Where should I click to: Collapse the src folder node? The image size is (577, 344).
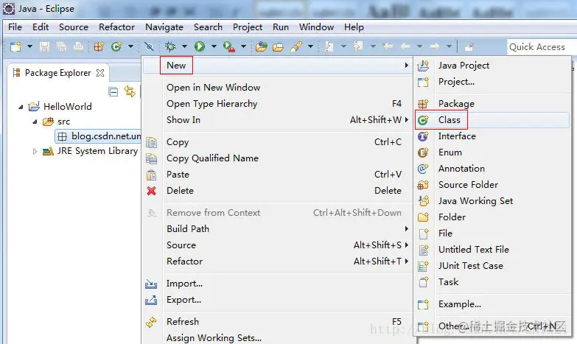coord(35,122)
